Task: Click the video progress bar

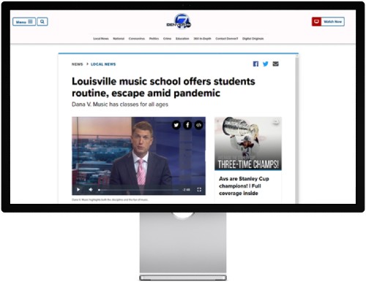Action: coord(138,190)
